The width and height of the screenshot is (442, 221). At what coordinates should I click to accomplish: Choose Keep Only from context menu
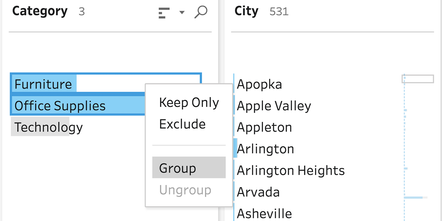click(189, 102)
